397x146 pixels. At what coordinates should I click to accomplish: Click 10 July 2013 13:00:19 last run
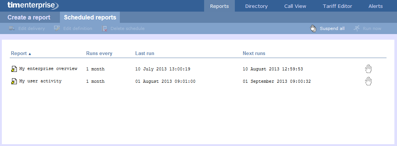163,69
